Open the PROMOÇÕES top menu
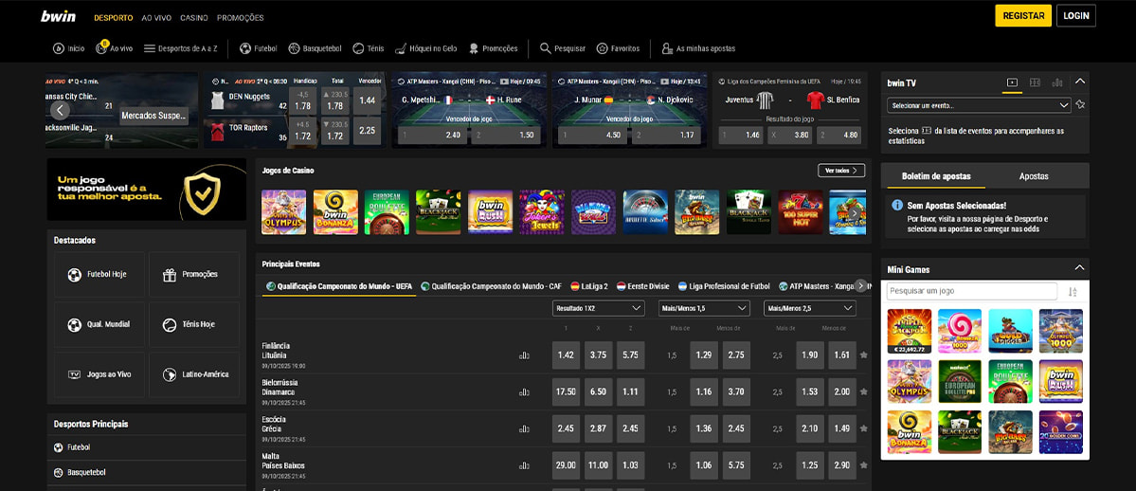 pyautogui.click(x=241, y=17)
